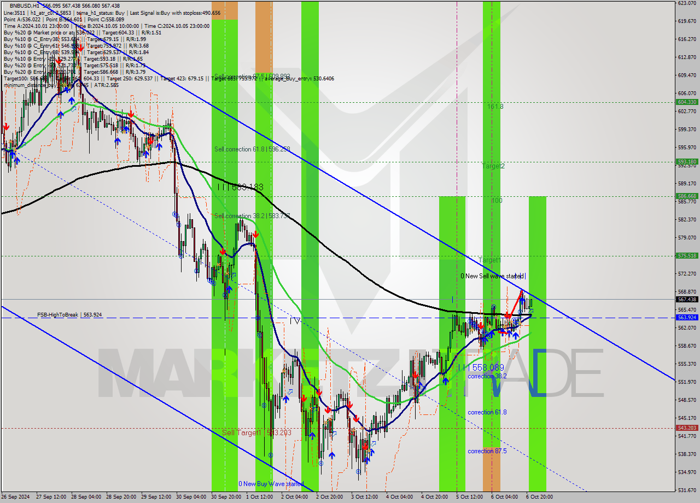This screenshot has width=700, height=503.
Task: Click the '4 Oct 20:00' time axis label
Action: pos(435,497)
